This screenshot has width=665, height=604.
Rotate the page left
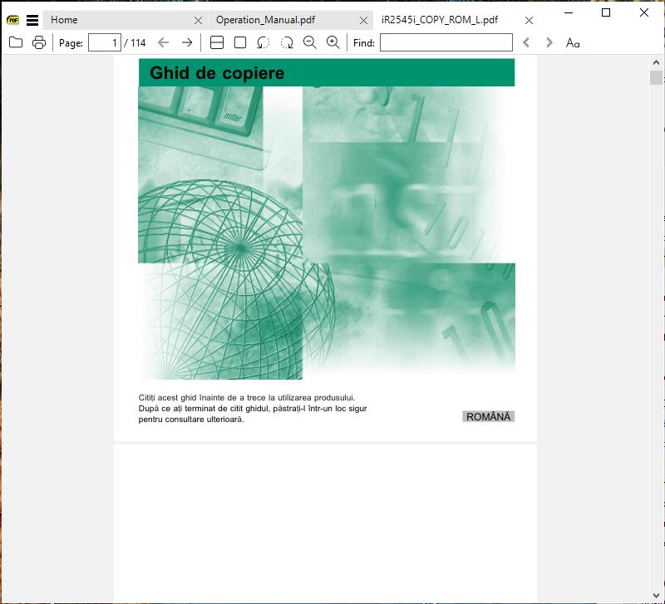(264, 43)
